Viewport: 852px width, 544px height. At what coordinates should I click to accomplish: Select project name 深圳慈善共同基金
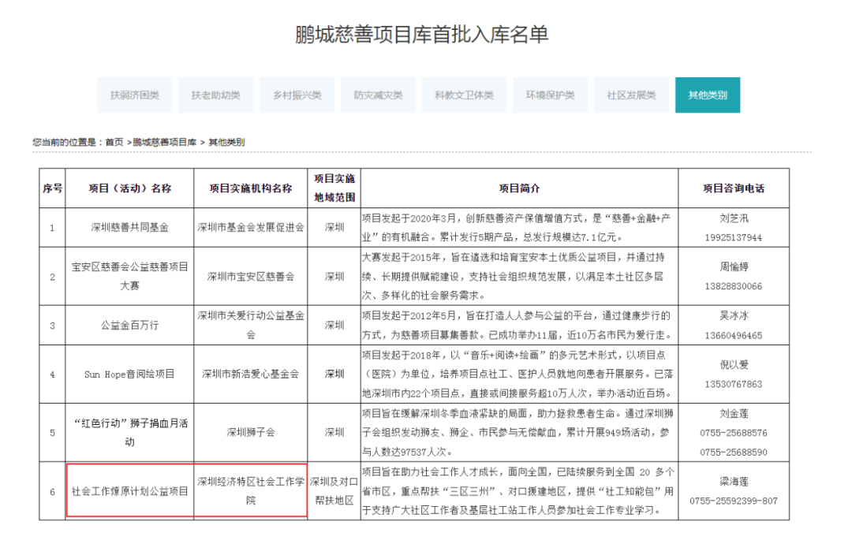click(x=130, y=228)
